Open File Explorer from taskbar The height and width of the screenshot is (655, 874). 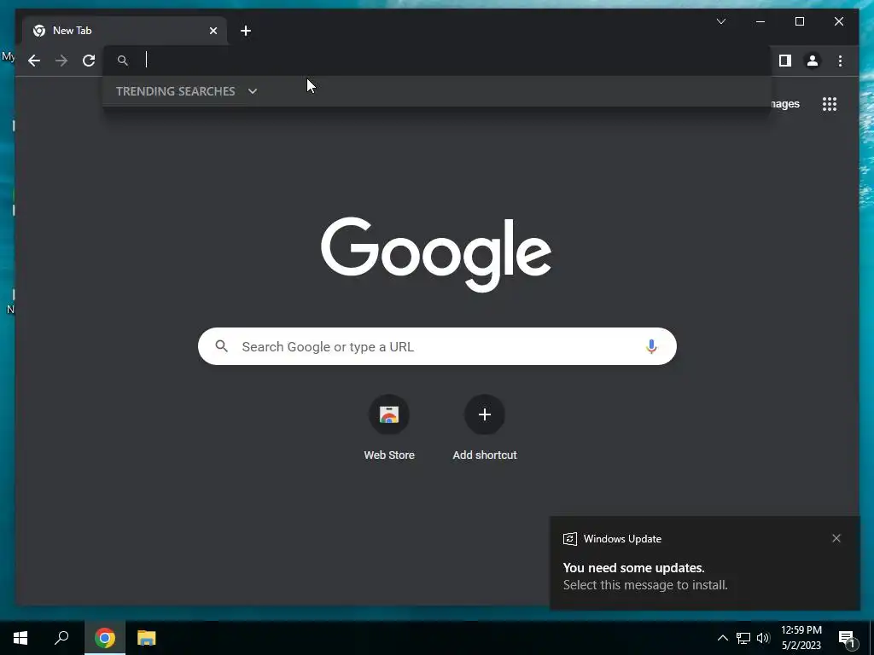pos(147,638)
